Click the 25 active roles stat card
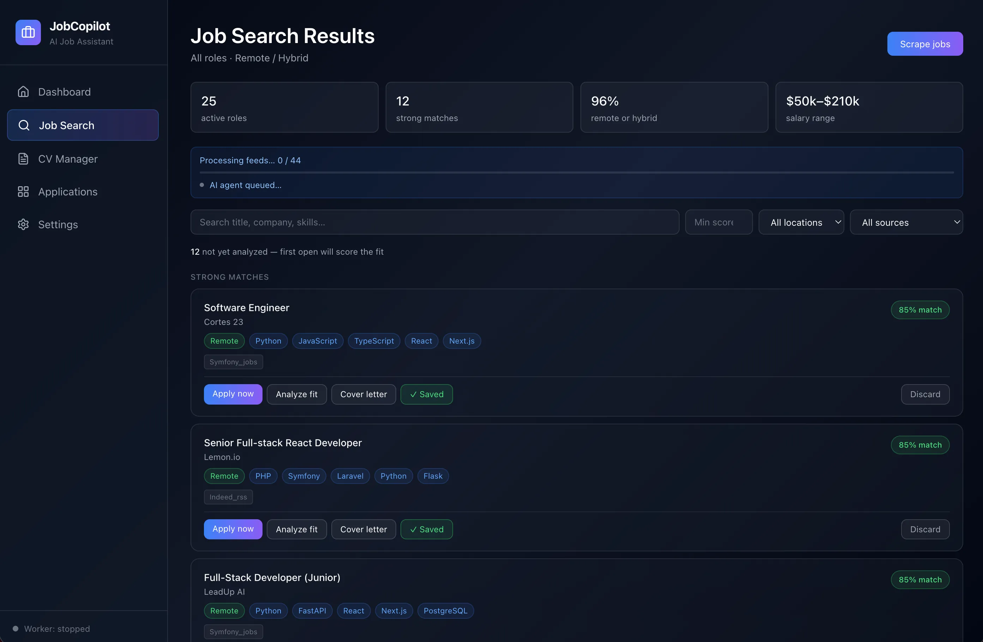This screenshot has height=642, width=983. tap(284, 107)
